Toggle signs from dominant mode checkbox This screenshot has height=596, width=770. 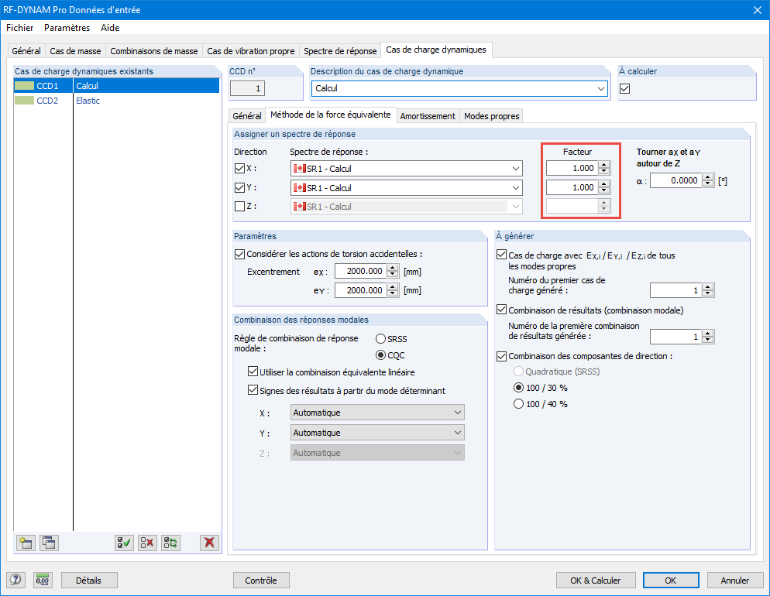[253, 390]
